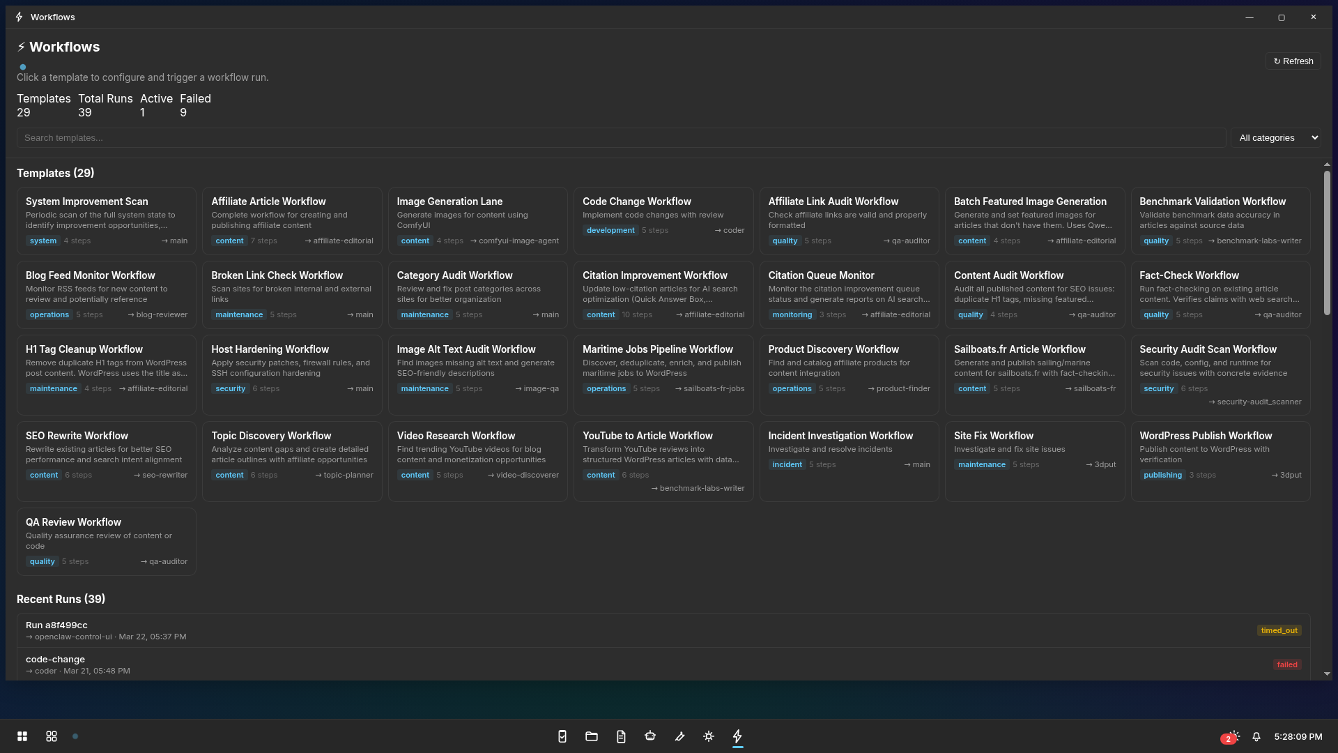Open the QA Review Workflow template
1338x753 pixels.
coord(107,542)
